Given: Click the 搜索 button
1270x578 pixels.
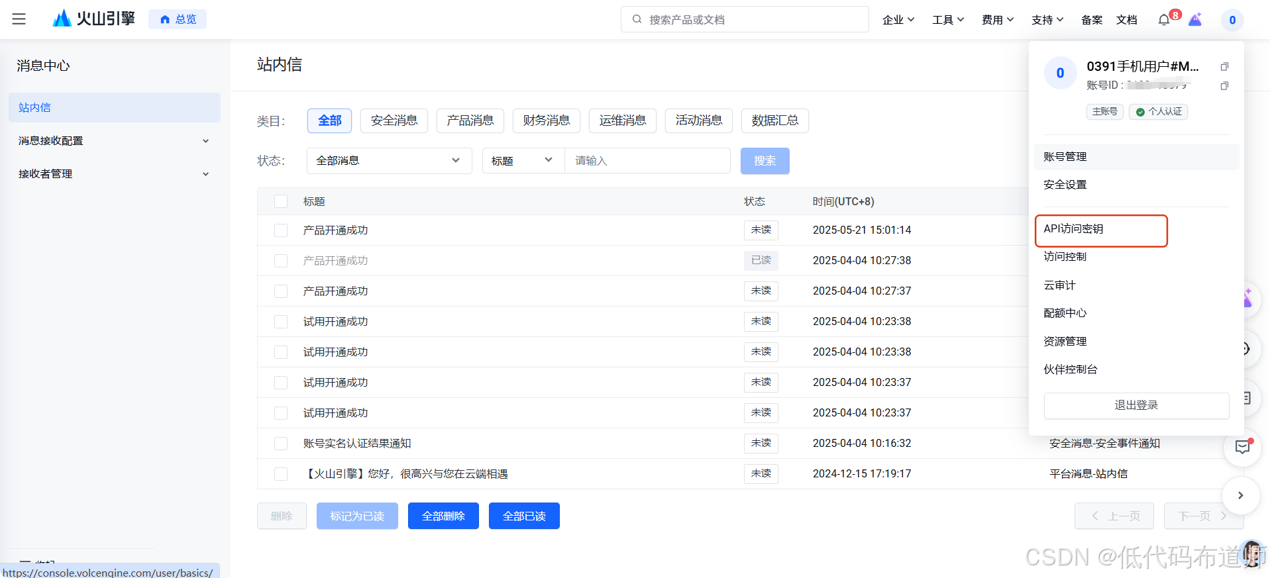Looking at the screenshot, I should tap(765, 161).
